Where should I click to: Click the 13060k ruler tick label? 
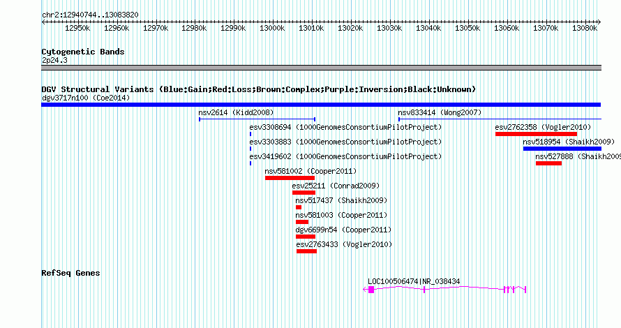point(507,28)
